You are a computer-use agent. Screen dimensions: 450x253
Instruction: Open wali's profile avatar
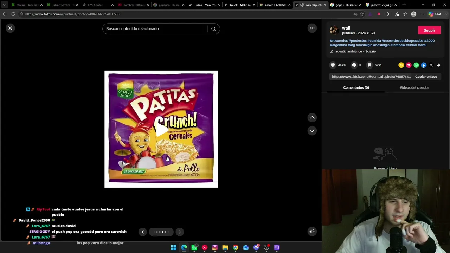pyautogui.click(x=334, y=30)
